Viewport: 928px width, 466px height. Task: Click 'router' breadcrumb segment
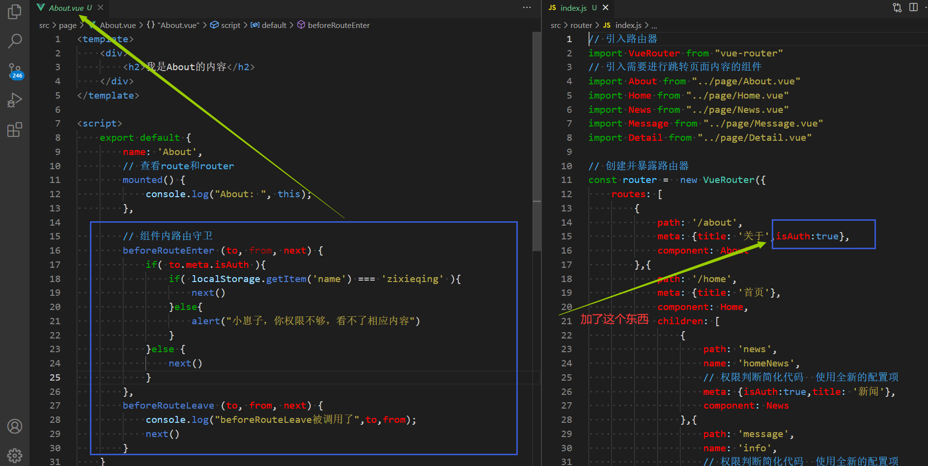click(581, 25)
